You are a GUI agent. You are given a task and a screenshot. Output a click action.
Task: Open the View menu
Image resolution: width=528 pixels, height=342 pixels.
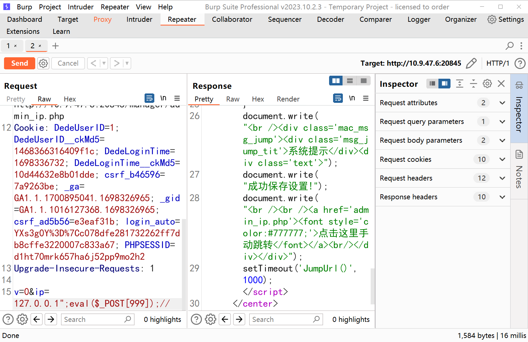(143, 7)
